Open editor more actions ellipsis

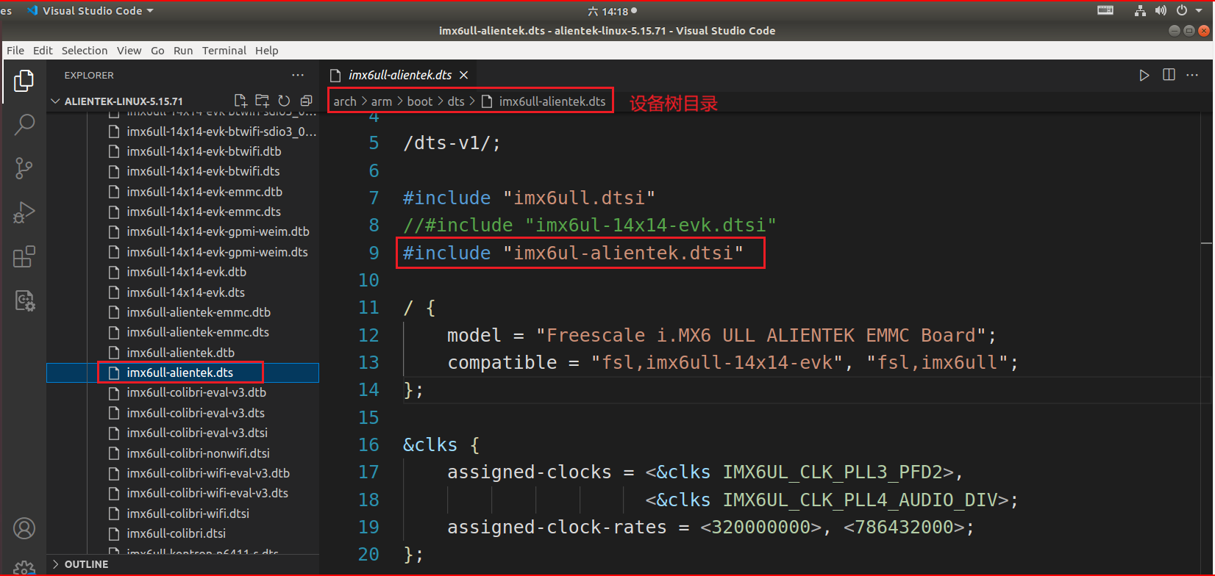click(1193, 75)
